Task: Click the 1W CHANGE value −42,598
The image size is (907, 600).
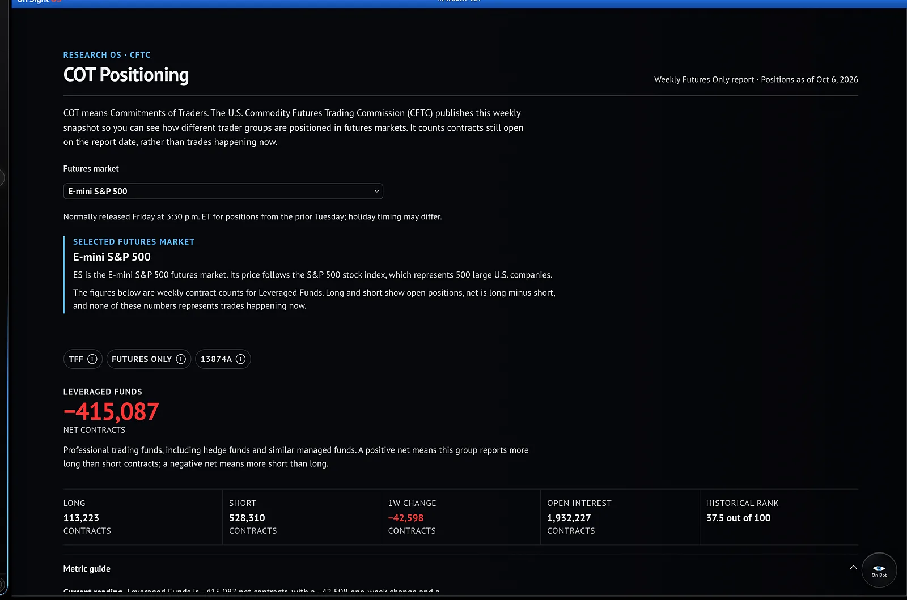Action: click(405, 518)
